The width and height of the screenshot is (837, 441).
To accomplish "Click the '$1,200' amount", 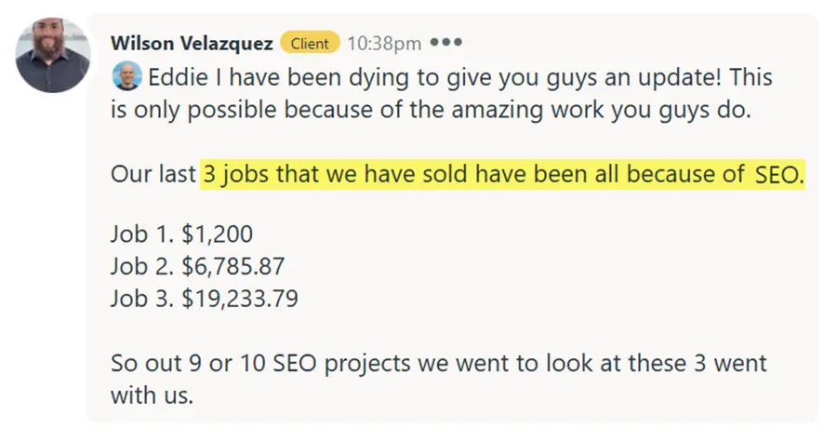I will (x=218, y=235).
